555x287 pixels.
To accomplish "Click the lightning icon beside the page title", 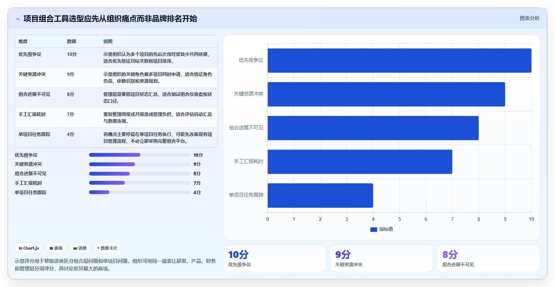I will (x=18, y=19).
